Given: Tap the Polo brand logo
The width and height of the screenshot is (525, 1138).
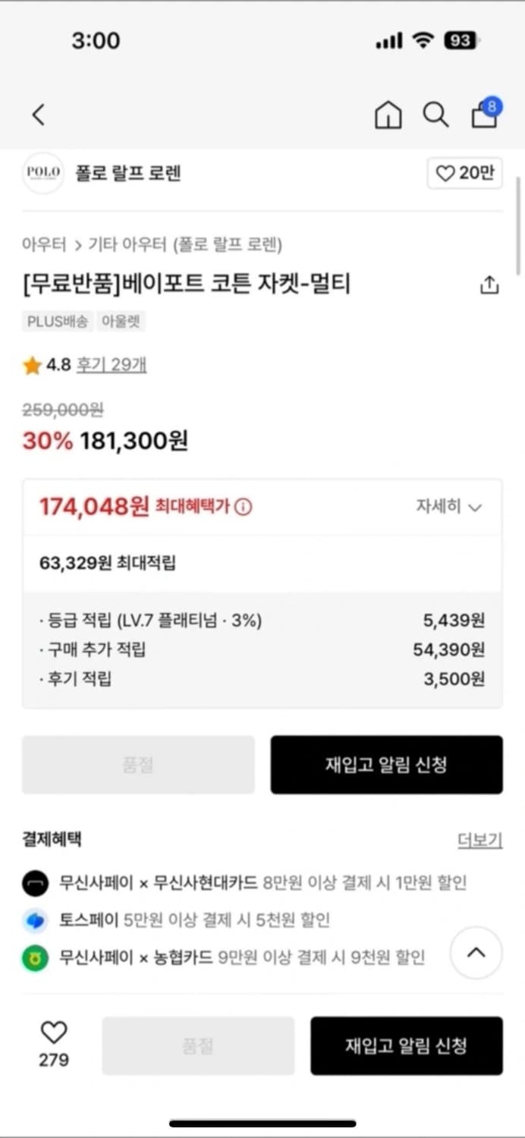Looking at the screenshot, I should click(x=43, y=173).
